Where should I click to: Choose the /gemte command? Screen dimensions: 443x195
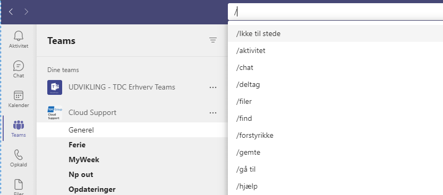point(335,153)
